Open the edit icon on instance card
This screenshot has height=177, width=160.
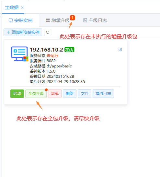tap(120, 50)
